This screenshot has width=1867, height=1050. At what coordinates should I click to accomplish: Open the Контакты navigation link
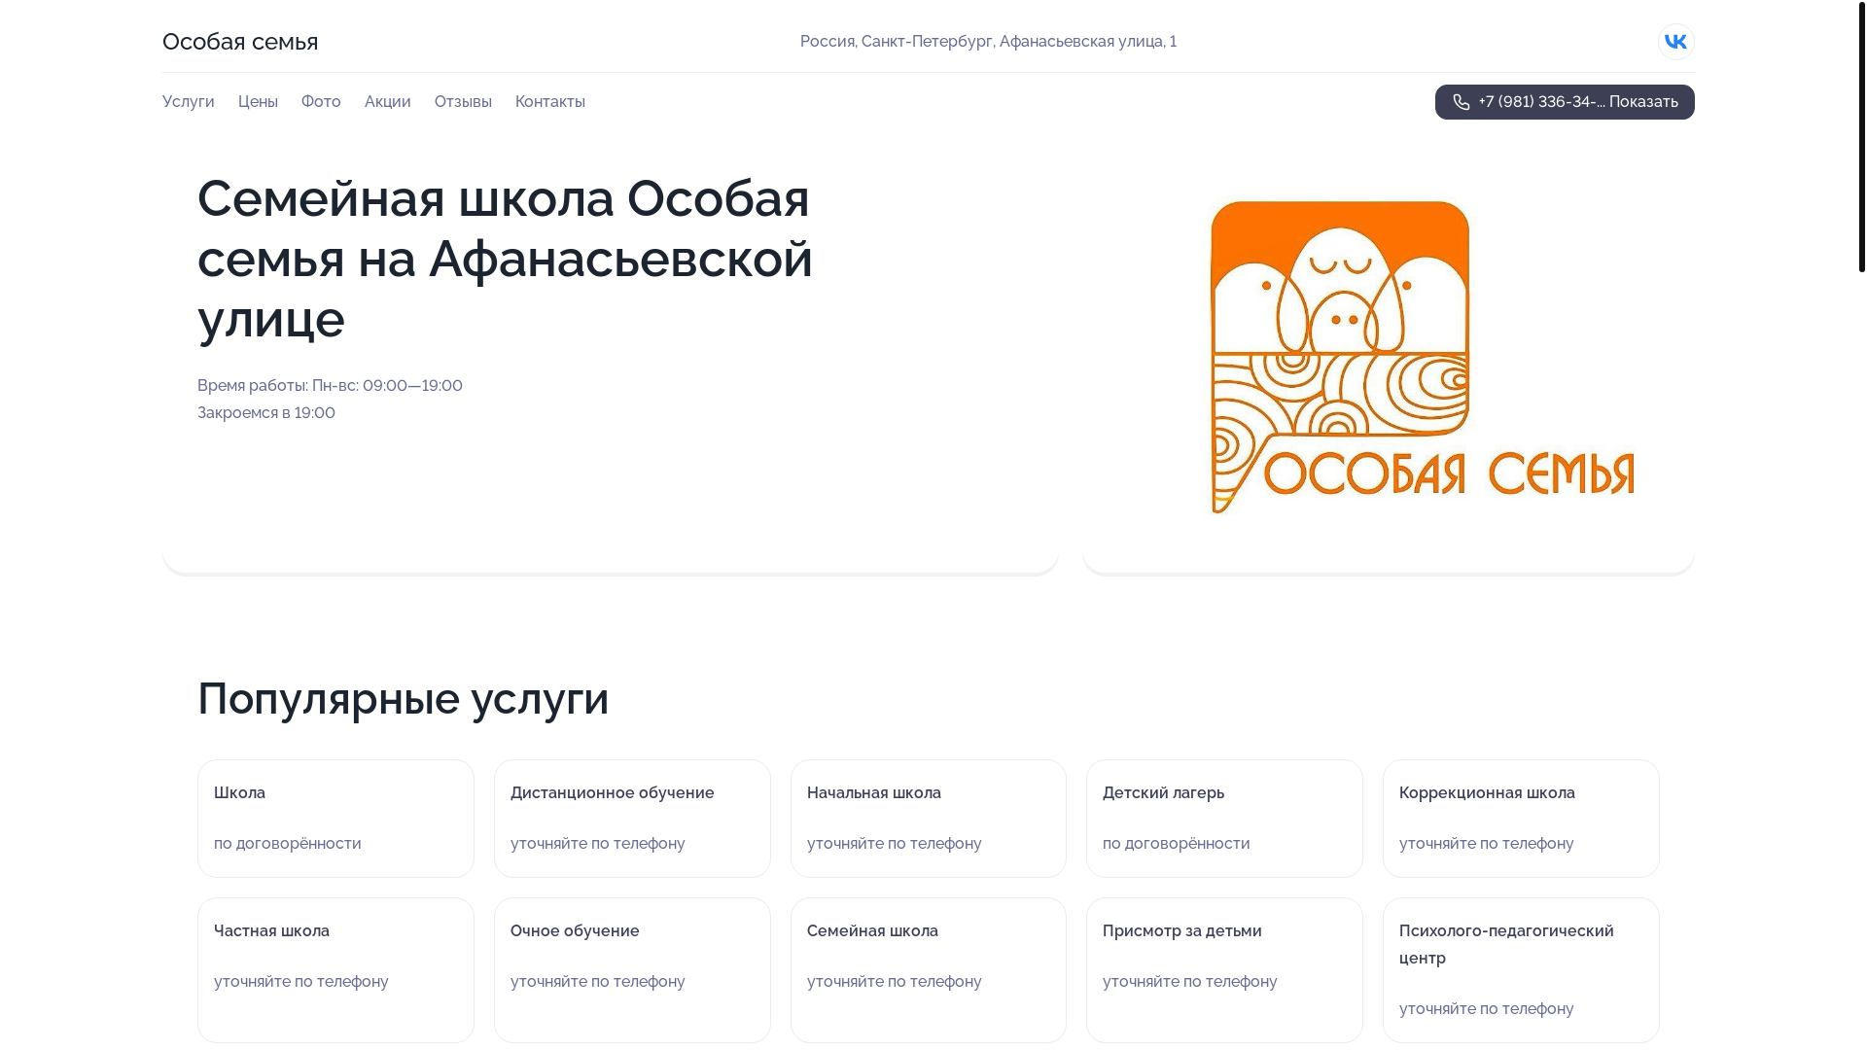click(x=550, y=102)
